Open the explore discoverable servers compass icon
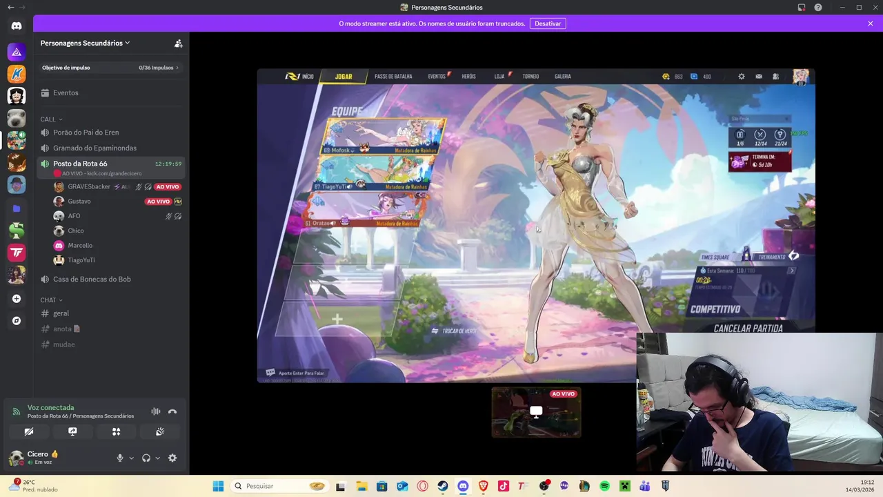 17,321
